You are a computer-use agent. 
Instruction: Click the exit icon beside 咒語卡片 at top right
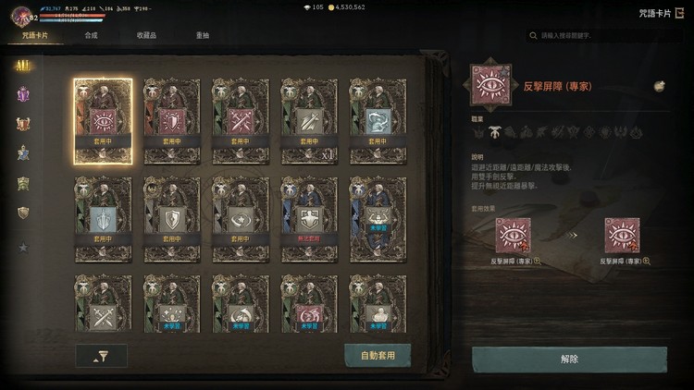[680, 13]
